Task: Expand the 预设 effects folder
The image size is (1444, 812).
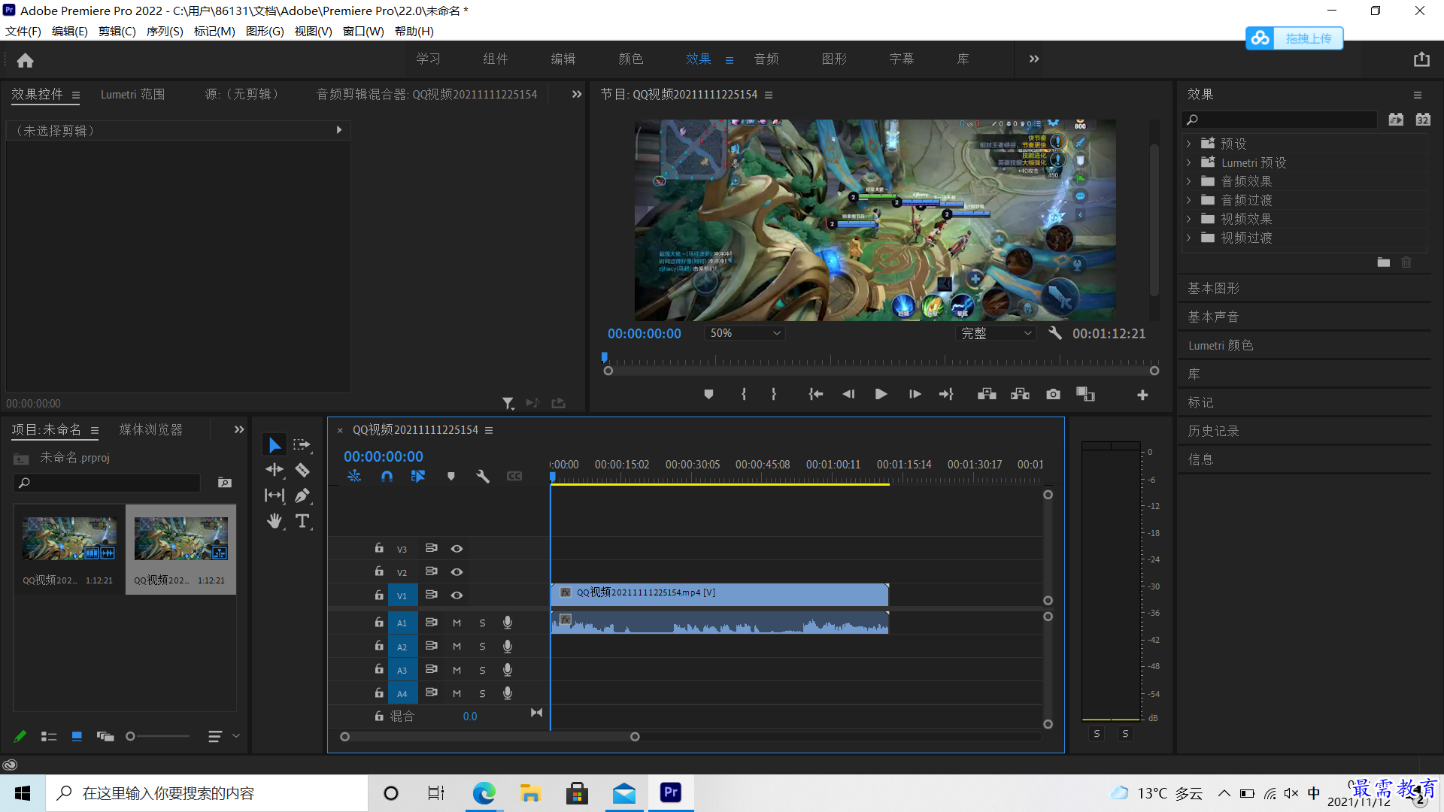Action: click(x=1188, y=143)
